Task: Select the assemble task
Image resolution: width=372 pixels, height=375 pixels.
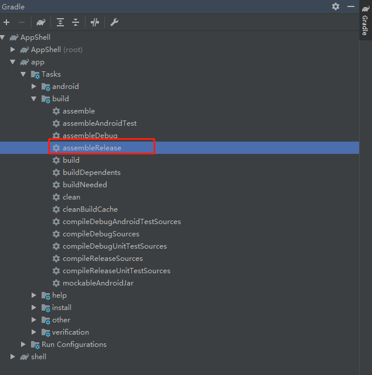Action: pyautogui.click(x=79, y=111)
